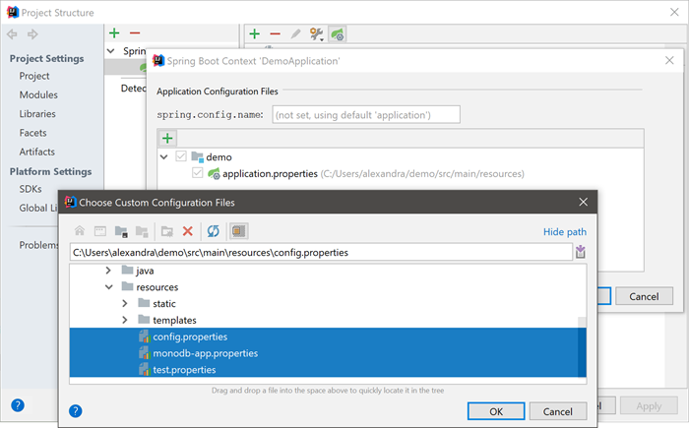Expand the static folder

[x=125, y=303]
